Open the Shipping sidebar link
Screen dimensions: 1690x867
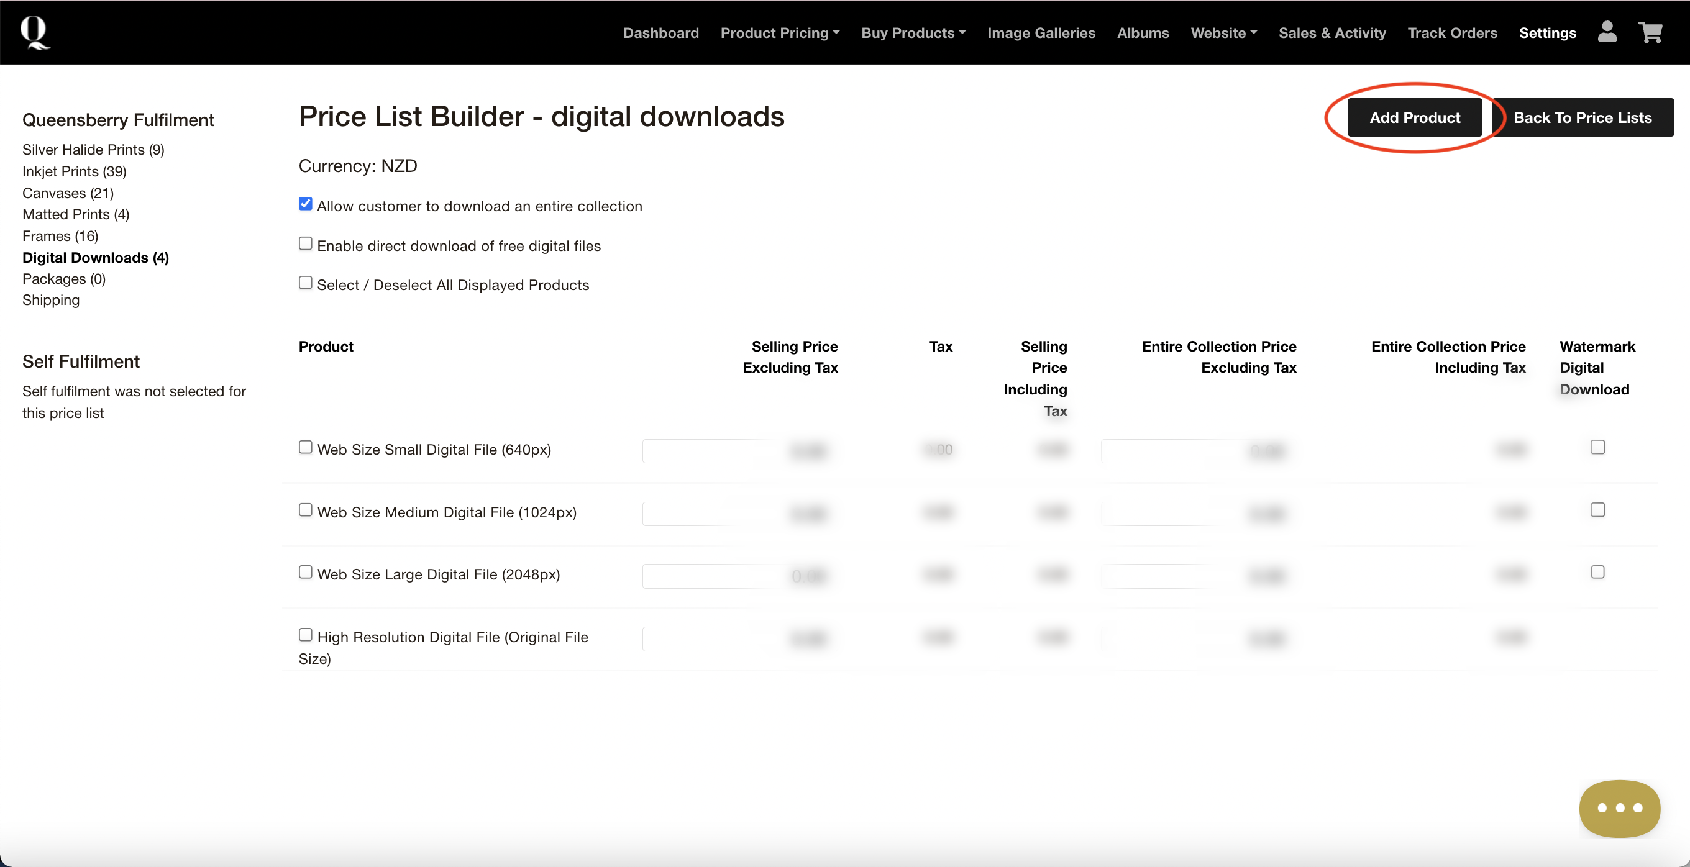click(50, 301)
